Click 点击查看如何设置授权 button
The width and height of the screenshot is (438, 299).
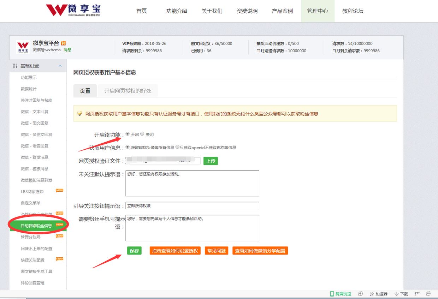tap(175, 251)
